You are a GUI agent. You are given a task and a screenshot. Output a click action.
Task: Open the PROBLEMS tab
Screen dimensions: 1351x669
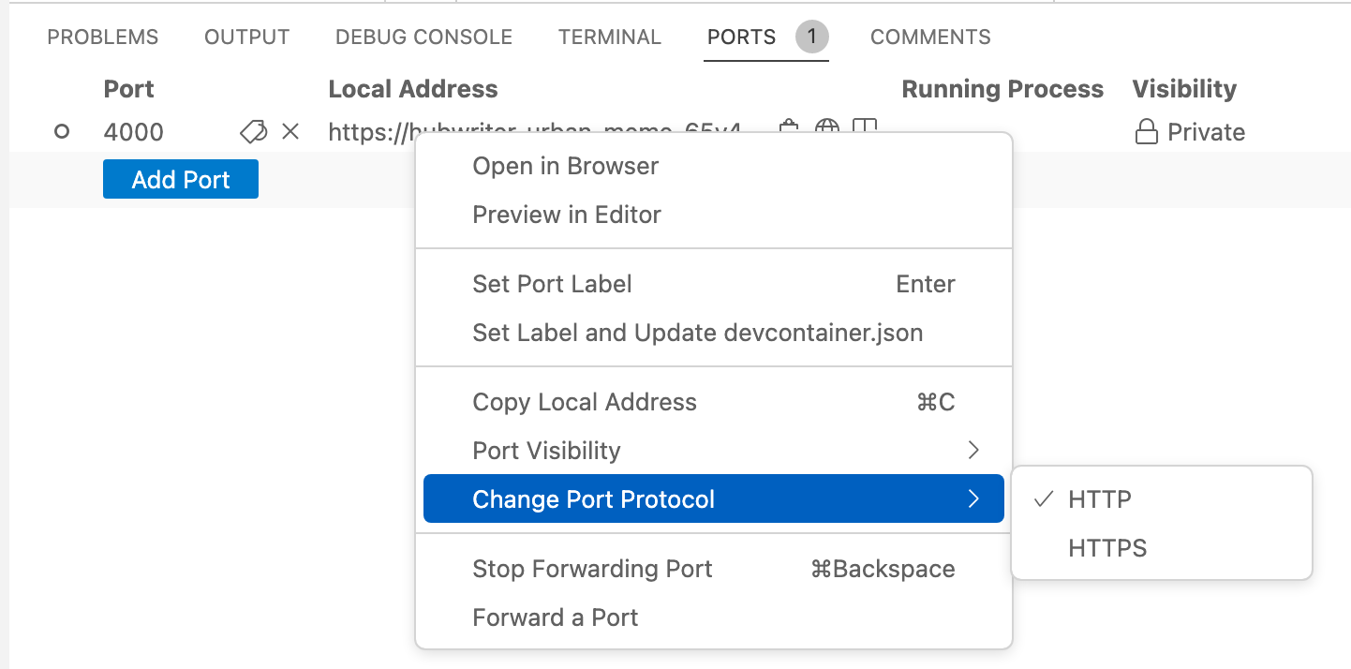click(x=103, y=37)
